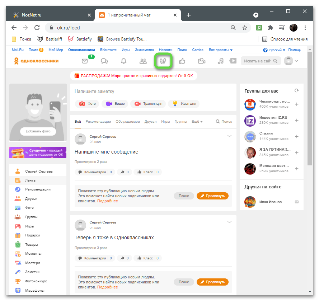Image resolution: width=319 pixels, height=301 pixels.
Task: Open Моменты in left sidebar
Action: (38, 254)
